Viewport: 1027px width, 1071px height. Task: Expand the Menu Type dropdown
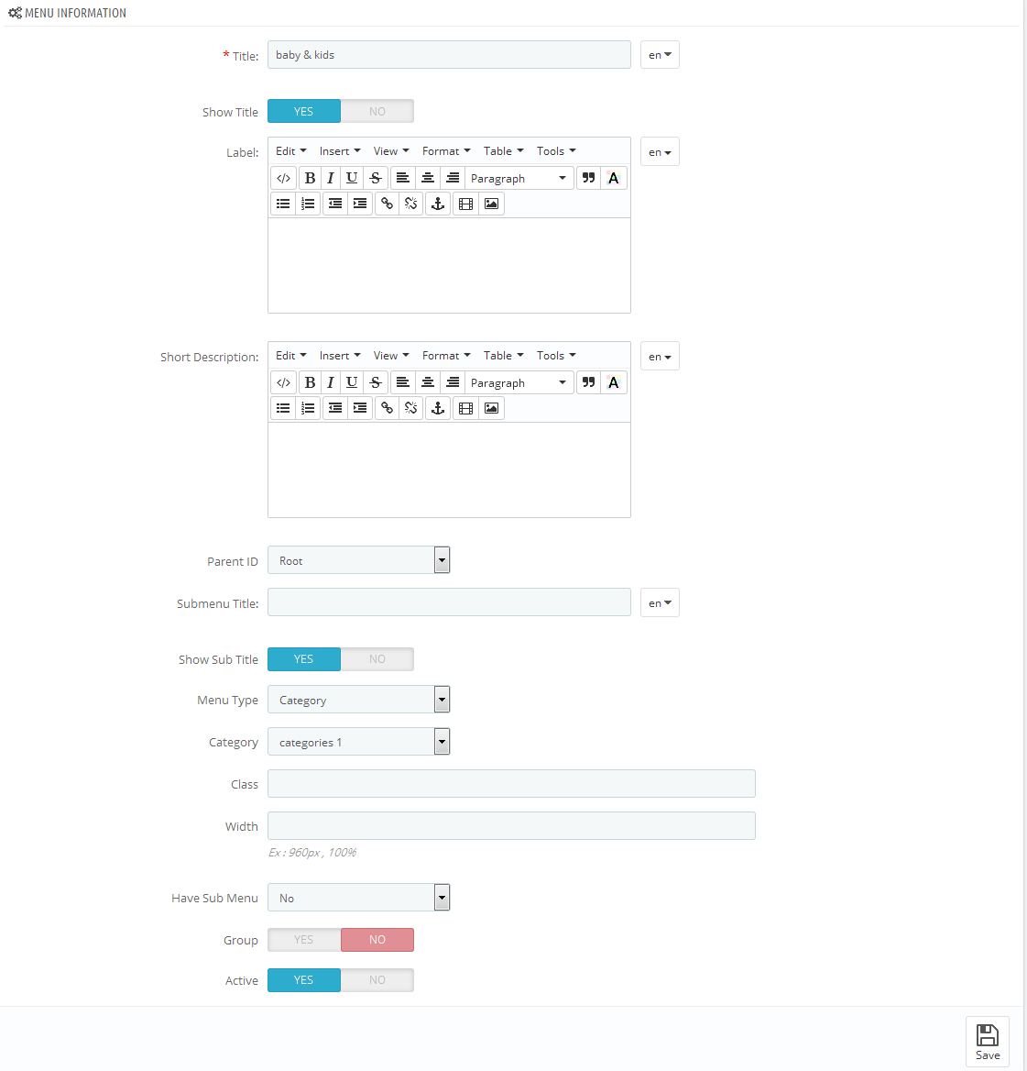(359, 701)
